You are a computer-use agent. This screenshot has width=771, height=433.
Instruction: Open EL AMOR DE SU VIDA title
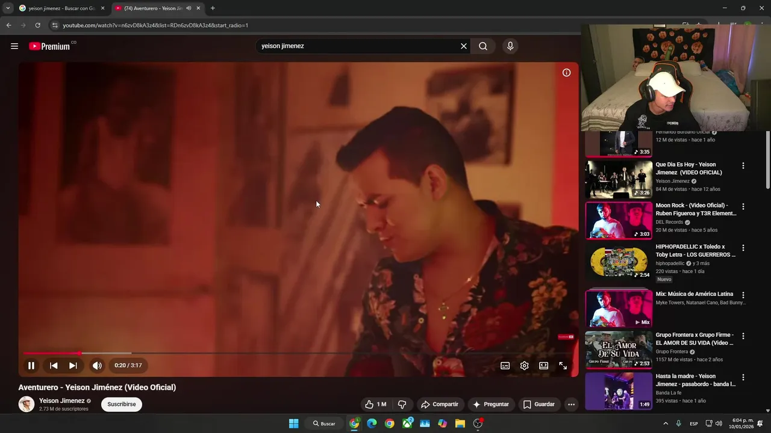695,339
